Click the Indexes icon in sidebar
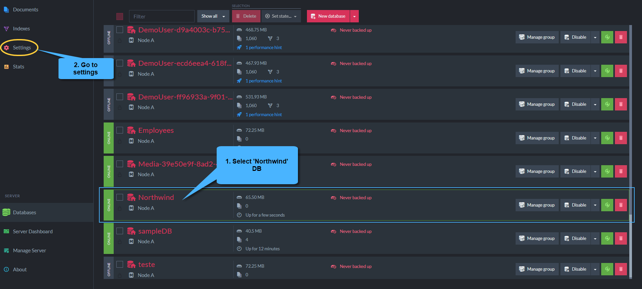 click(x=6, y=29)
